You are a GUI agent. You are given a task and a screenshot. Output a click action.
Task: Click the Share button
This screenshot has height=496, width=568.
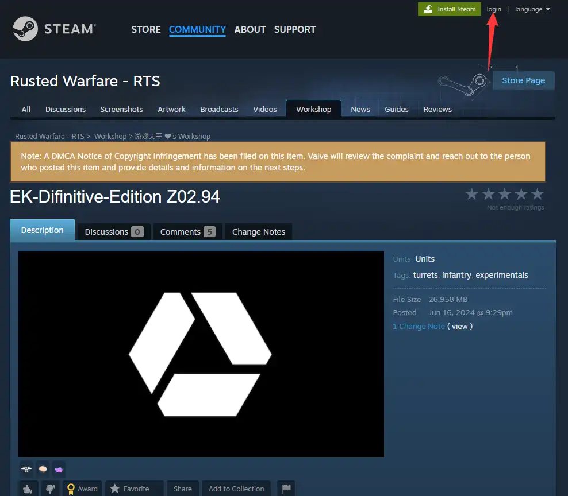(x=183, y=489)
